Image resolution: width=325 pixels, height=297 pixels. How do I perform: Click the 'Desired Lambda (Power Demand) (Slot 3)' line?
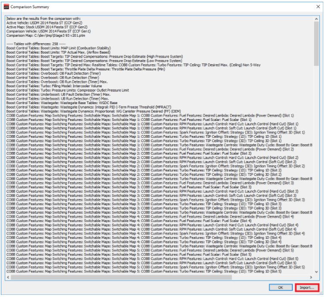point(150,183)
